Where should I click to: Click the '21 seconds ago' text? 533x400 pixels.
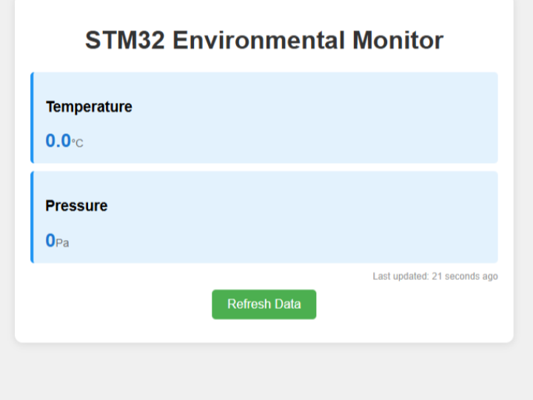[x=465, y=276]
